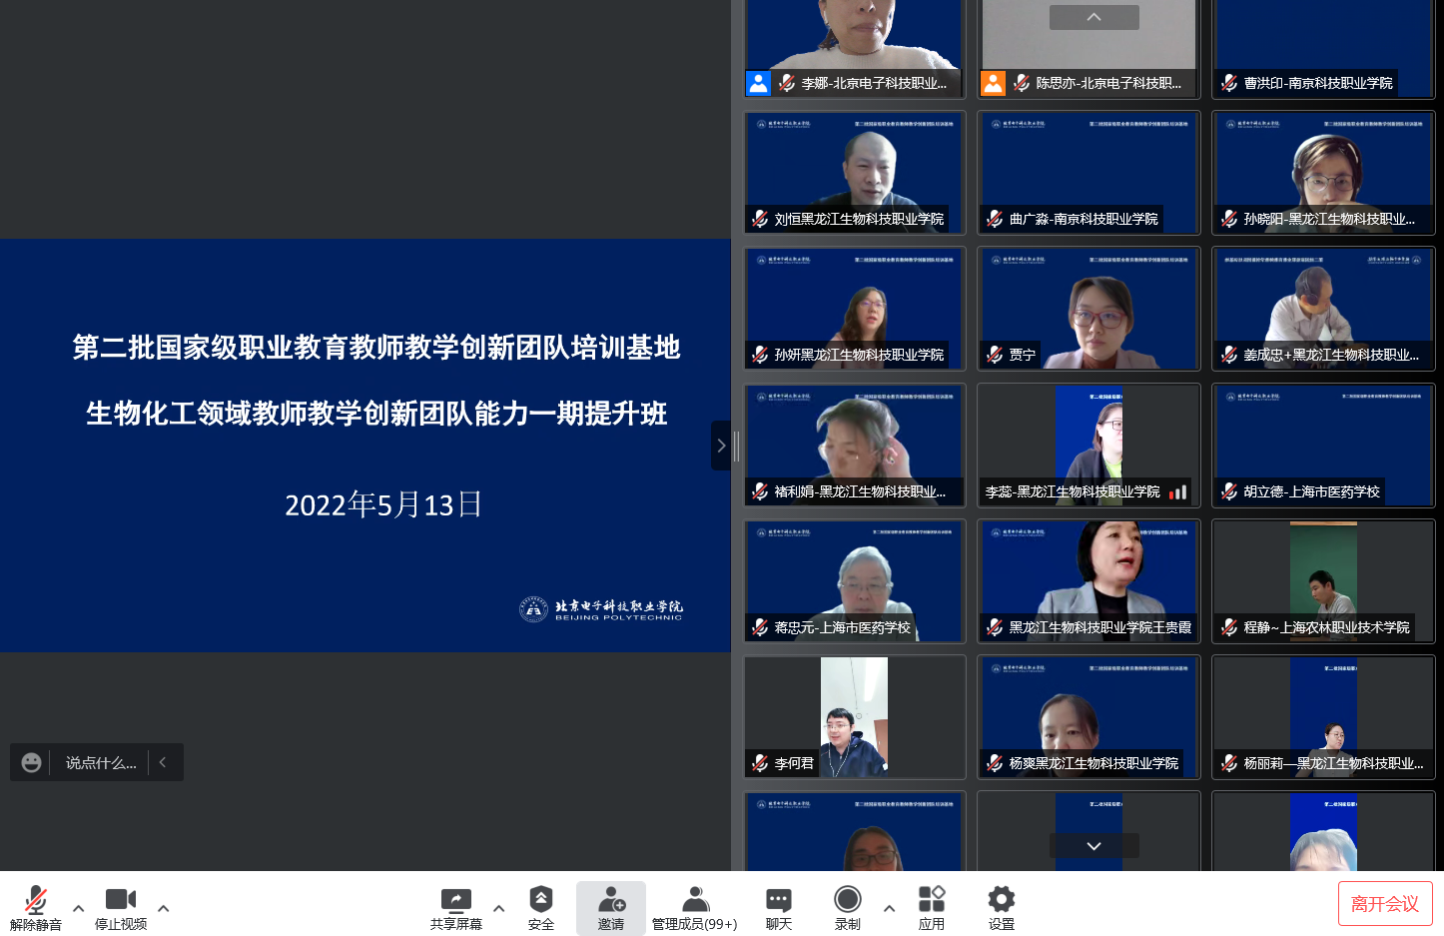Click the red 离开会议 leave button
The height and width of the screenshot is (936, 1444).
point(1385,903)
